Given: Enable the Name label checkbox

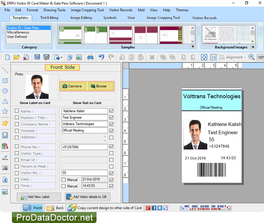Looking at the screenshot, I should pyautogui.click(x=17, y=111).
